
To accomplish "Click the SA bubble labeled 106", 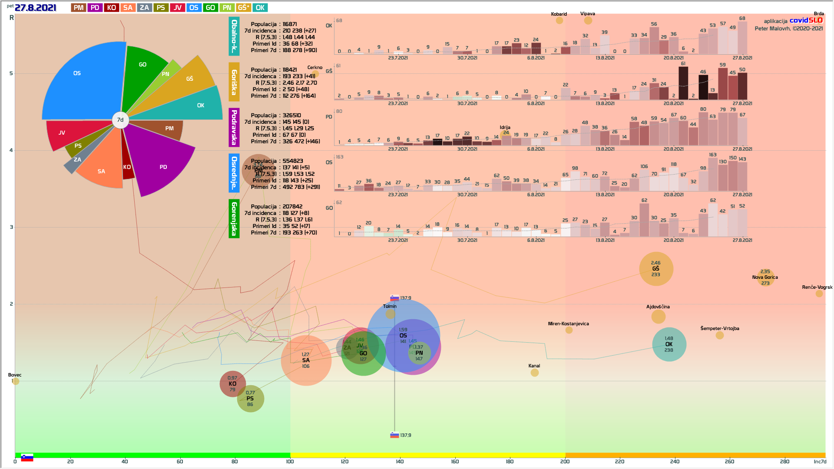I will click(306, 360).
